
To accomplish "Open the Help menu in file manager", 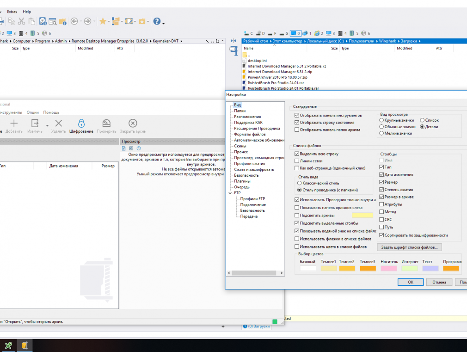I will (x=27, y=12).
